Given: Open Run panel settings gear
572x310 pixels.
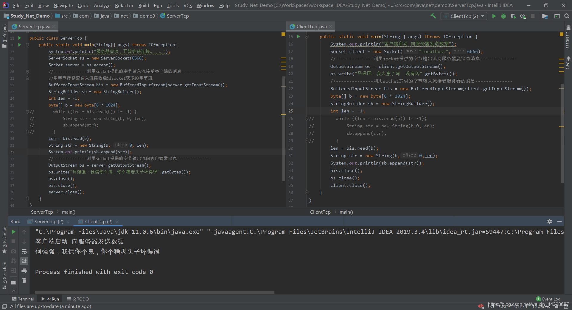Looking at the screenshot, I should (550, 221).
